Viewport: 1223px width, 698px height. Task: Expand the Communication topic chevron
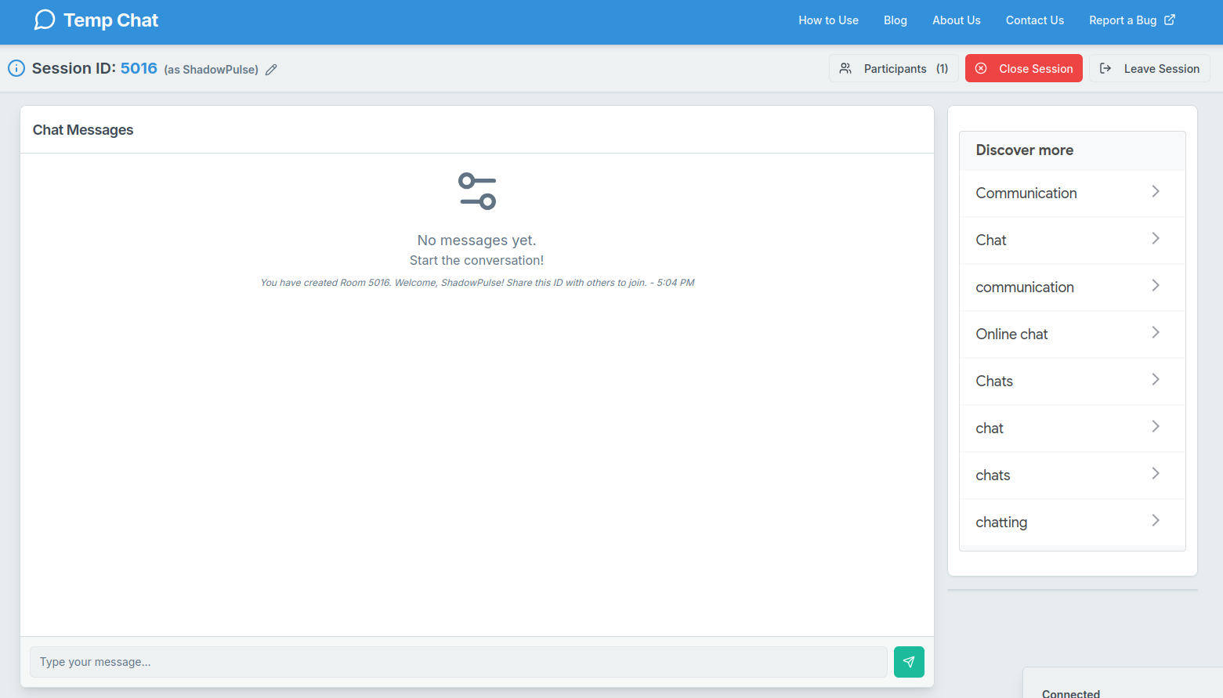[1155, 191]
